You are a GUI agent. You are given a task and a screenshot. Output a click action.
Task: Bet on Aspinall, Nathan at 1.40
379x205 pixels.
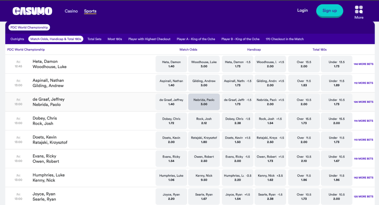coord(171,83)
